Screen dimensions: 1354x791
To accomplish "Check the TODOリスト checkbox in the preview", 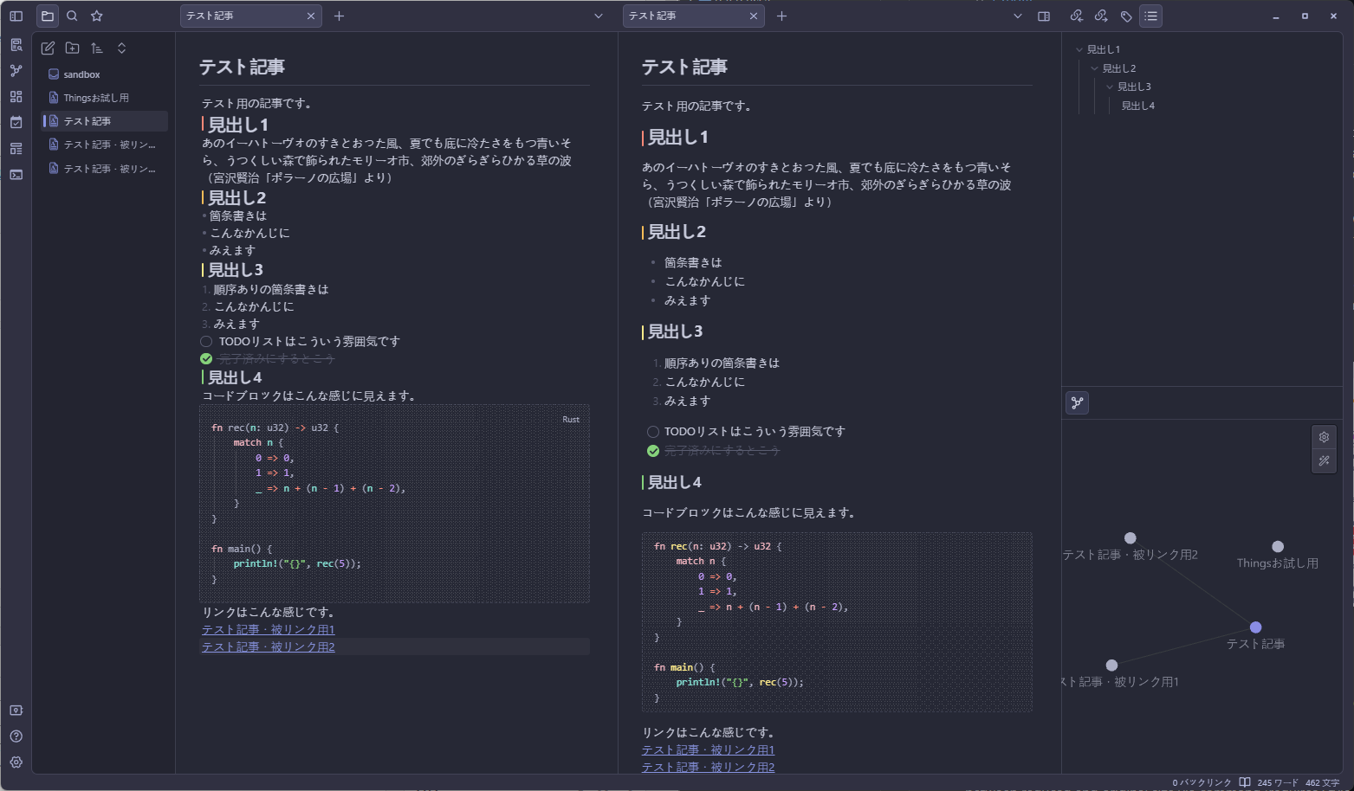I will tap(652, 430).
